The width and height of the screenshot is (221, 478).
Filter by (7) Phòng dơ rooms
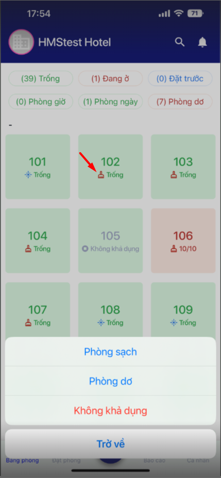[x=180, y=102]
